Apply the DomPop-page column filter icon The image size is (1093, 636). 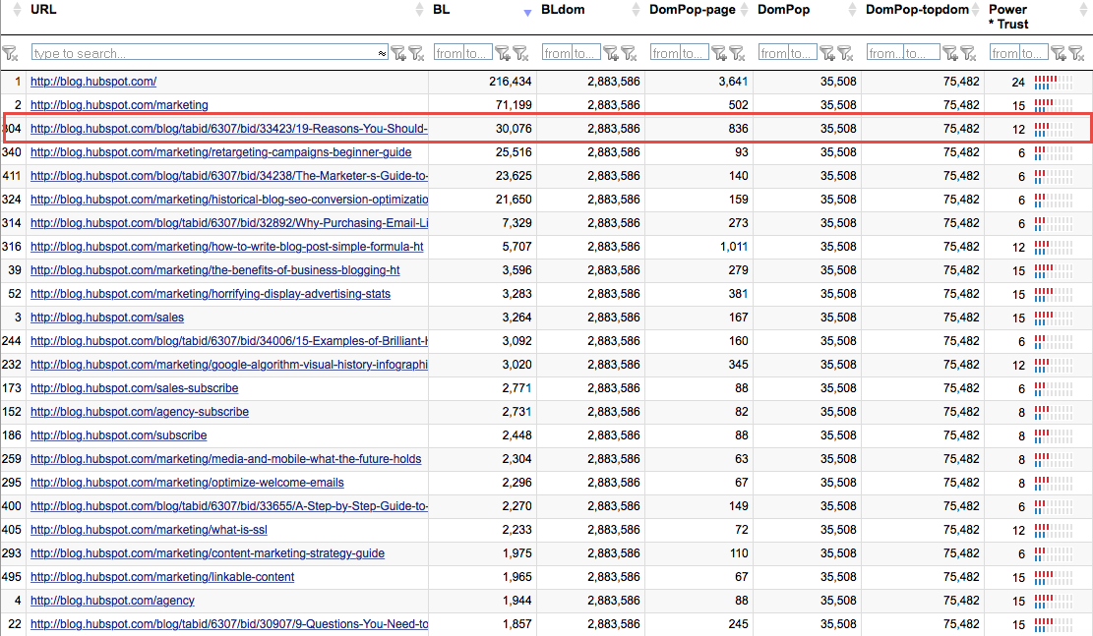[x=719, y=54]
